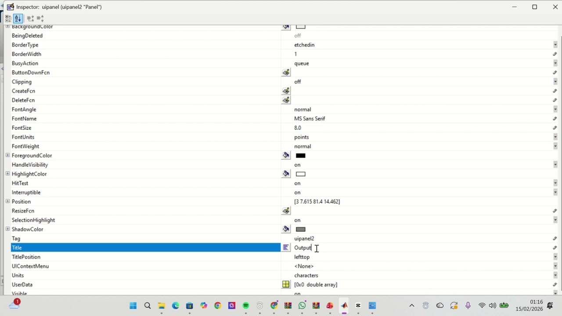Open the FontAngle dropdown arrow
This screenshot has height=316, width=562.
[555, 109]
